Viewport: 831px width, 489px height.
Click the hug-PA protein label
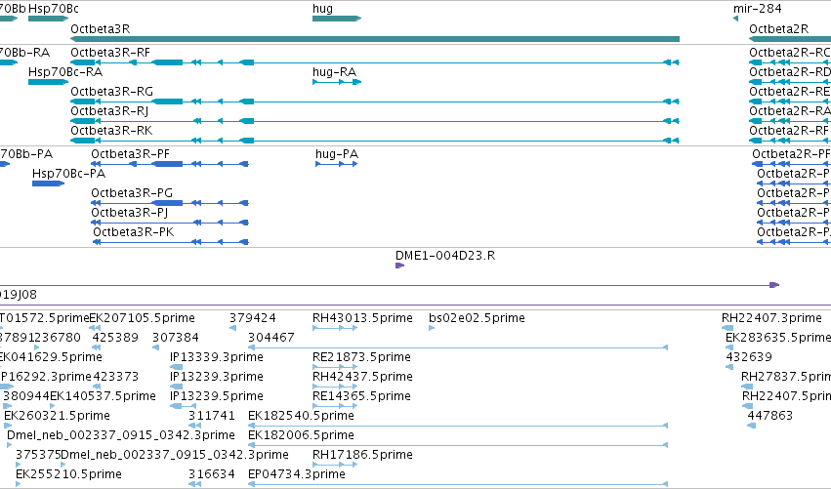point(337,154)
